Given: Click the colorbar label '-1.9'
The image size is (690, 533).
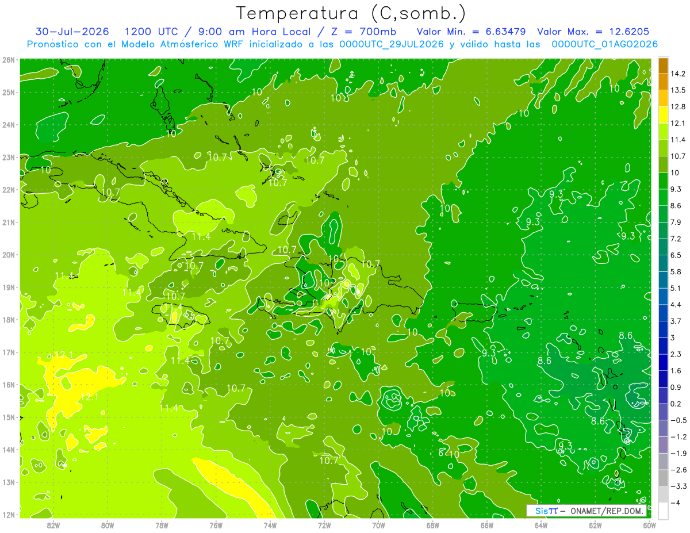Looking at the screenshot, I should click(x=679, y=453).
